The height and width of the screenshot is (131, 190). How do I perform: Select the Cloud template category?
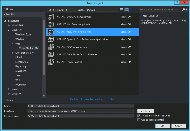(19, 57)
